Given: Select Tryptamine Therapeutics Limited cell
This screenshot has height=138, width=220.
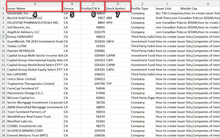Looking at the screenshot, I should [35, 84].
